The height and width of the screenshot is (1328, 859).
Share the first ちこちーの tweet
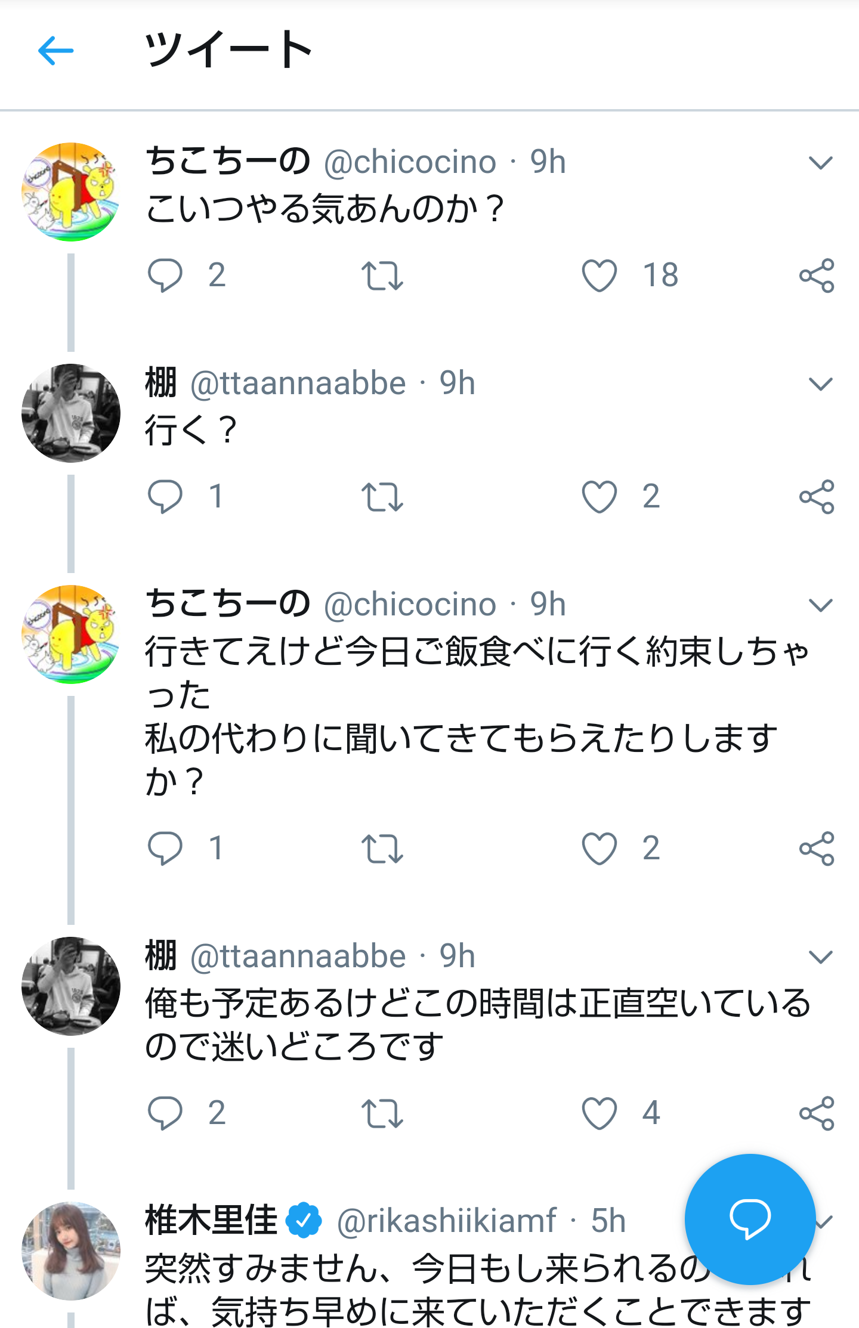coord(817,275)
